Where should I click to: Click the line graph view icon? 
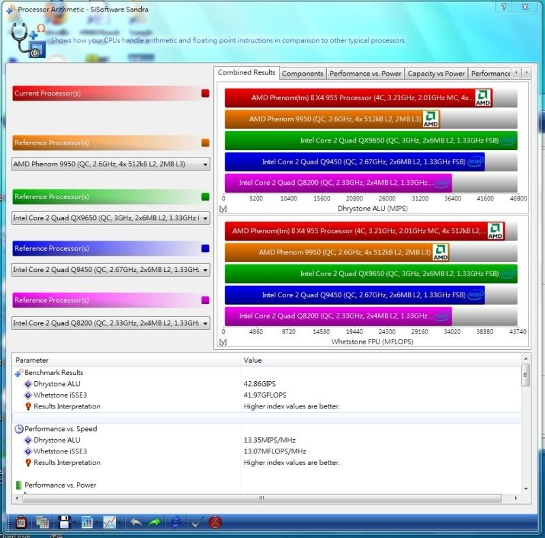(x=109, y=522)
